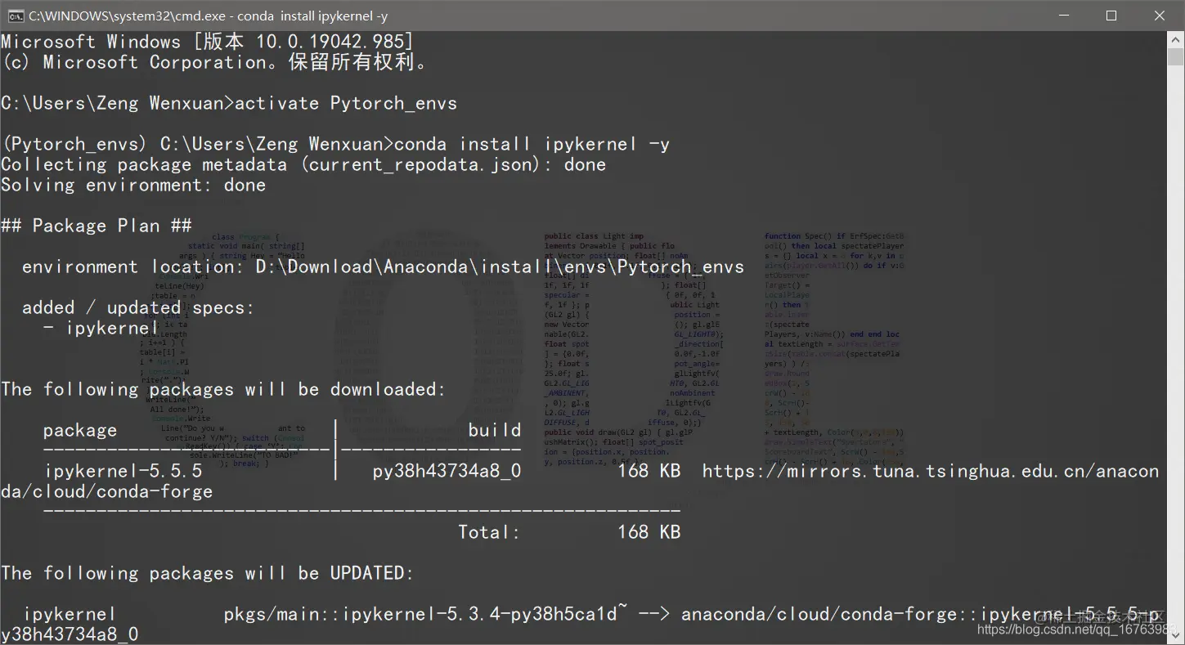Maximize the cmd.exe window

click(1111, 16)
